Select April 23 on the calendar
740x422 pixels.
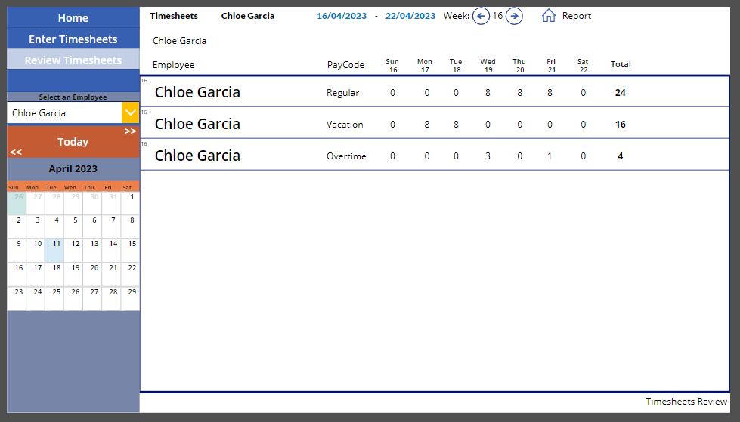tap(17, 298)
